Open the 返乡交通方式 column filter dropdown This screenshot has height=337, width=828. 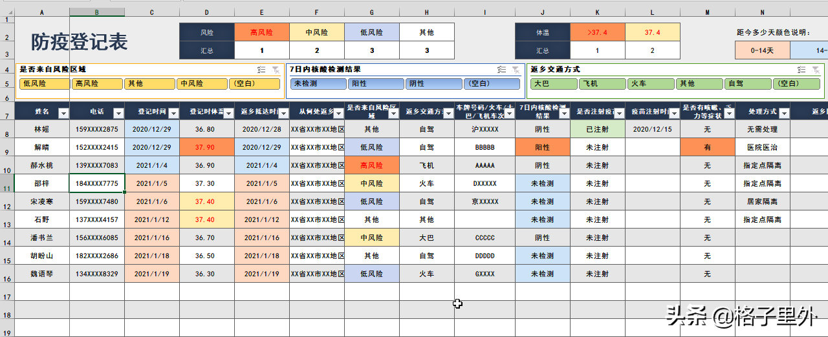pos(448,113)
